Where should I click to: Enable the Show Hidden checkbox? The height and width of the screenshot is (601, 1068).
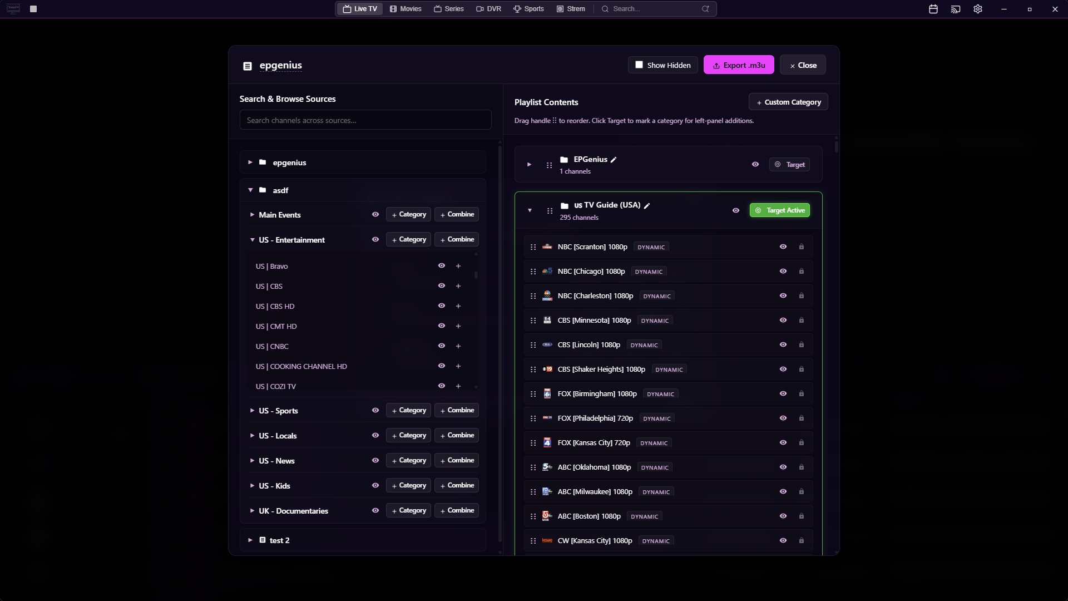[639, 65]
